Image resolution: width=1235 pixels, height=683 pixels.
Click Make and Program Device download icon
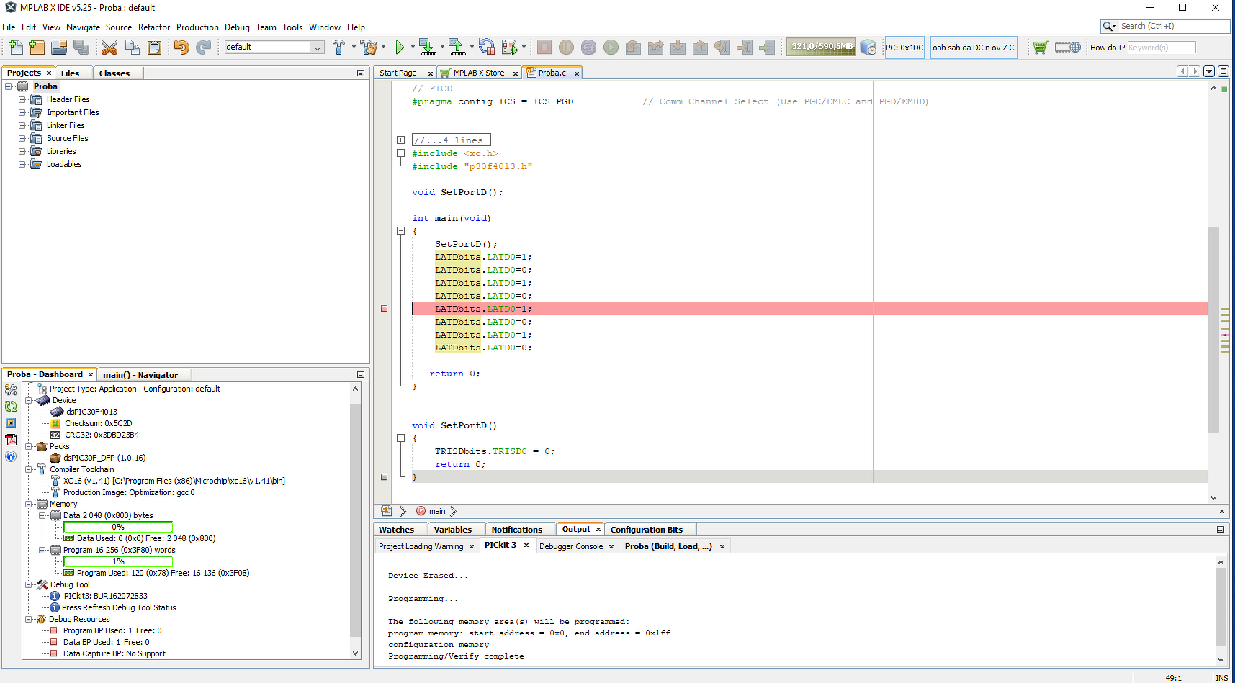coord(427,48)
